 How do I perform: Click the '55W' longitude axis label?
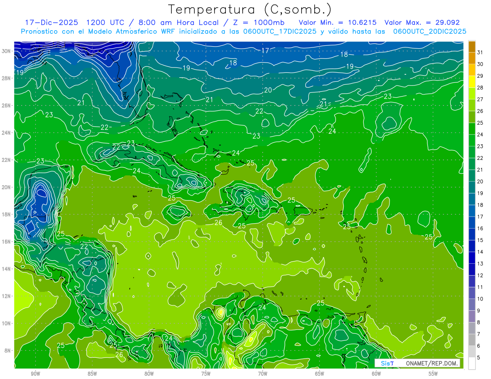tap(433, 374)
